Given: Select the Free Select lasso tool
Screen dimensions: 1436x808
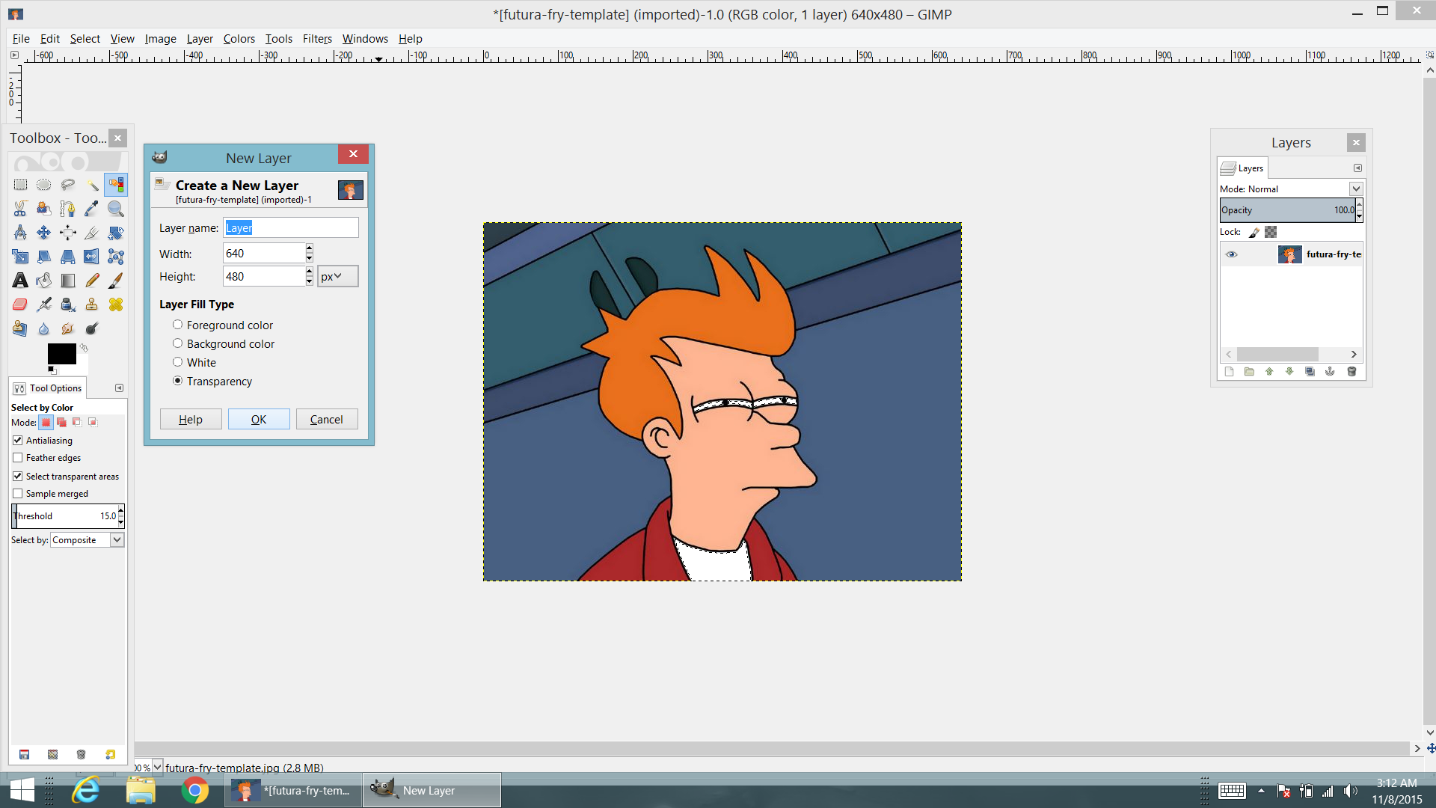Looking at the screenshot, I should coord(68,185).
